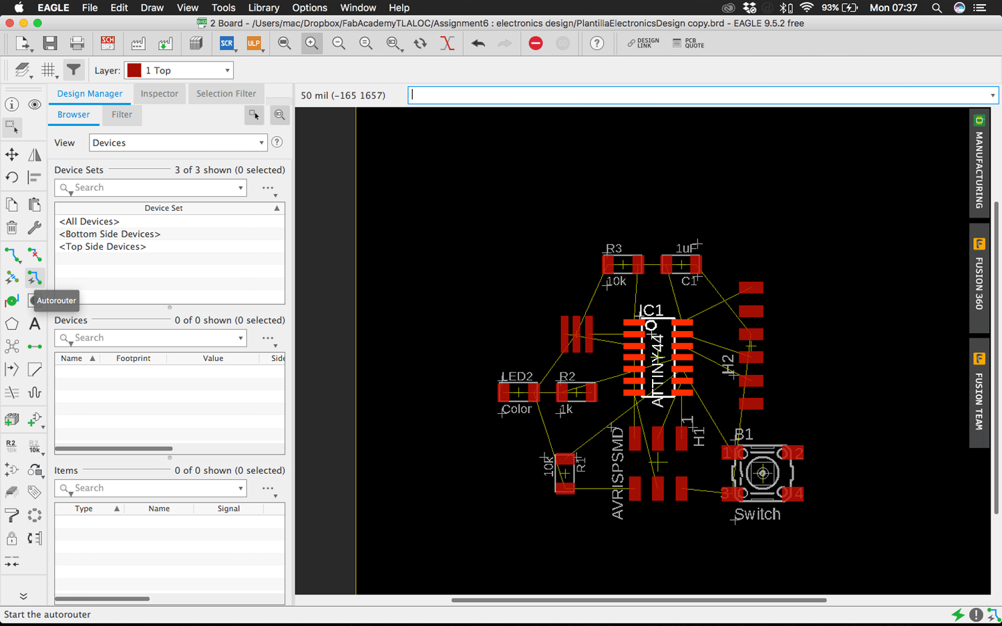Open the Fusion 360 side panel
The width and height of the screenshot is (1002, 626).
pos(979,278)
